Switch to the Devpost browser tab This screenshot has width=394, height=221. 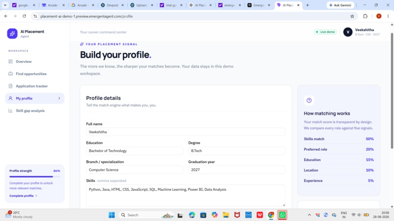[112, 5]
